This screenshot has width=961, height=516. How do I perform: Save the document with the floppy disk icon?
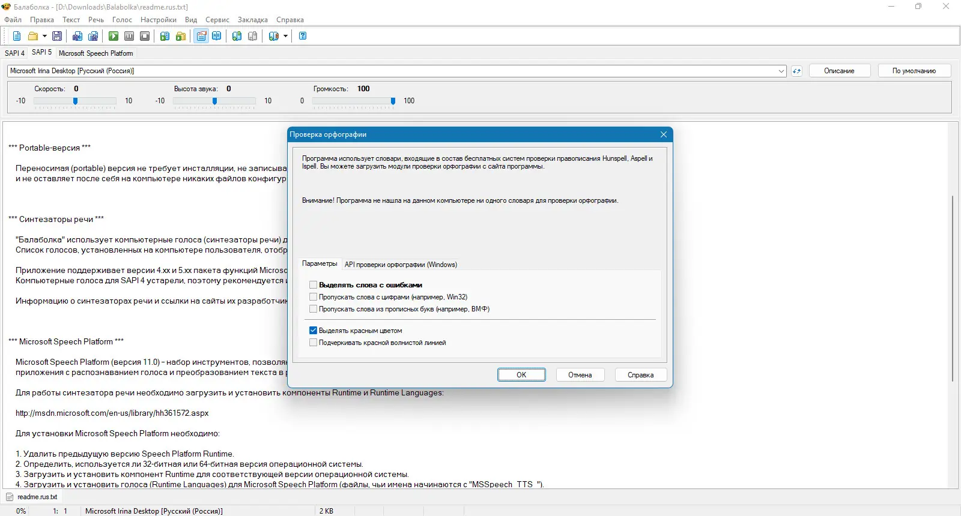tap(57, 36)
